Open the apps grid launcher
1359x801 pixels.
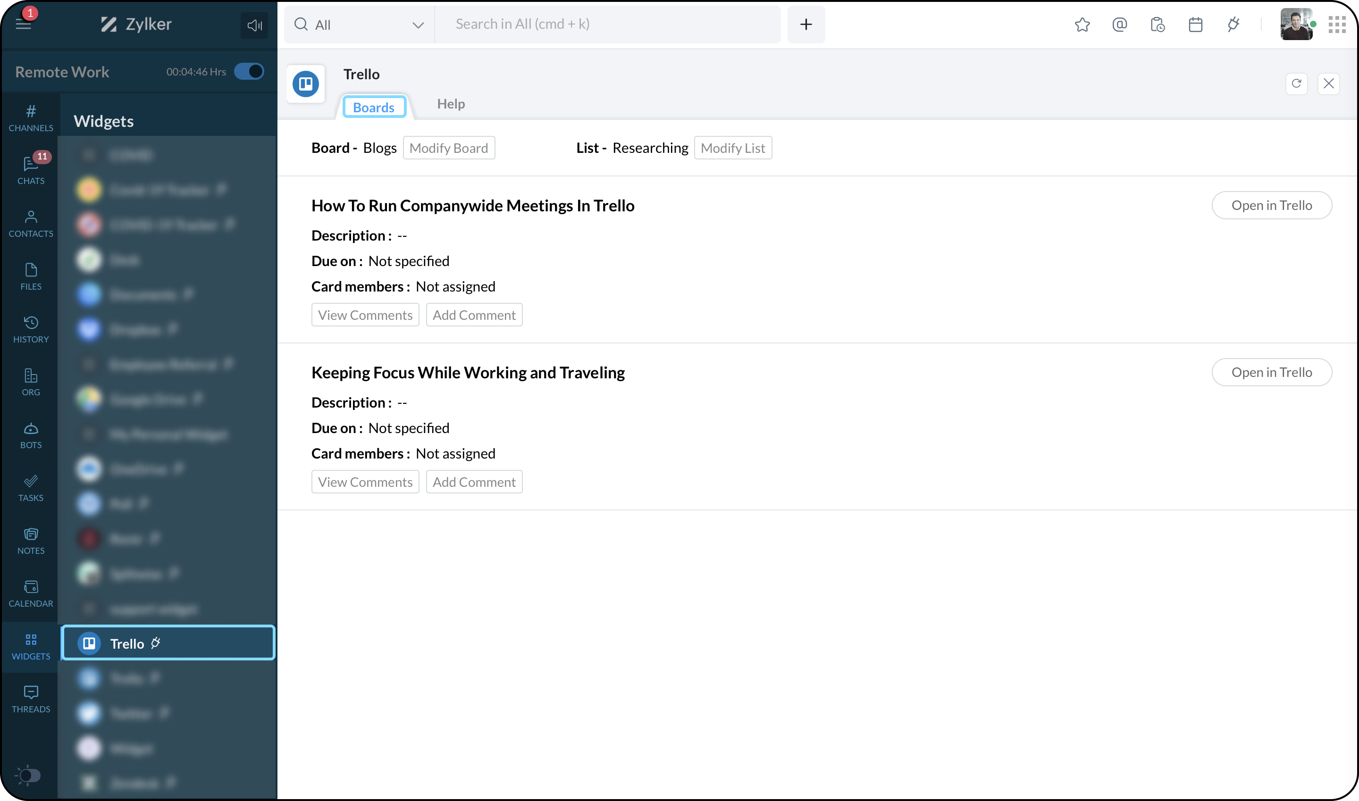[x=1337, y=24]
